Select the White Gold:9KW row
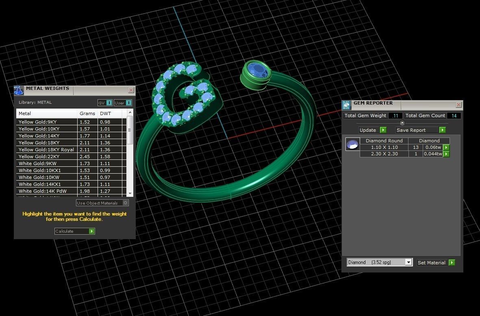This screenshot has height=316, width=480. [x=71, y=163]
